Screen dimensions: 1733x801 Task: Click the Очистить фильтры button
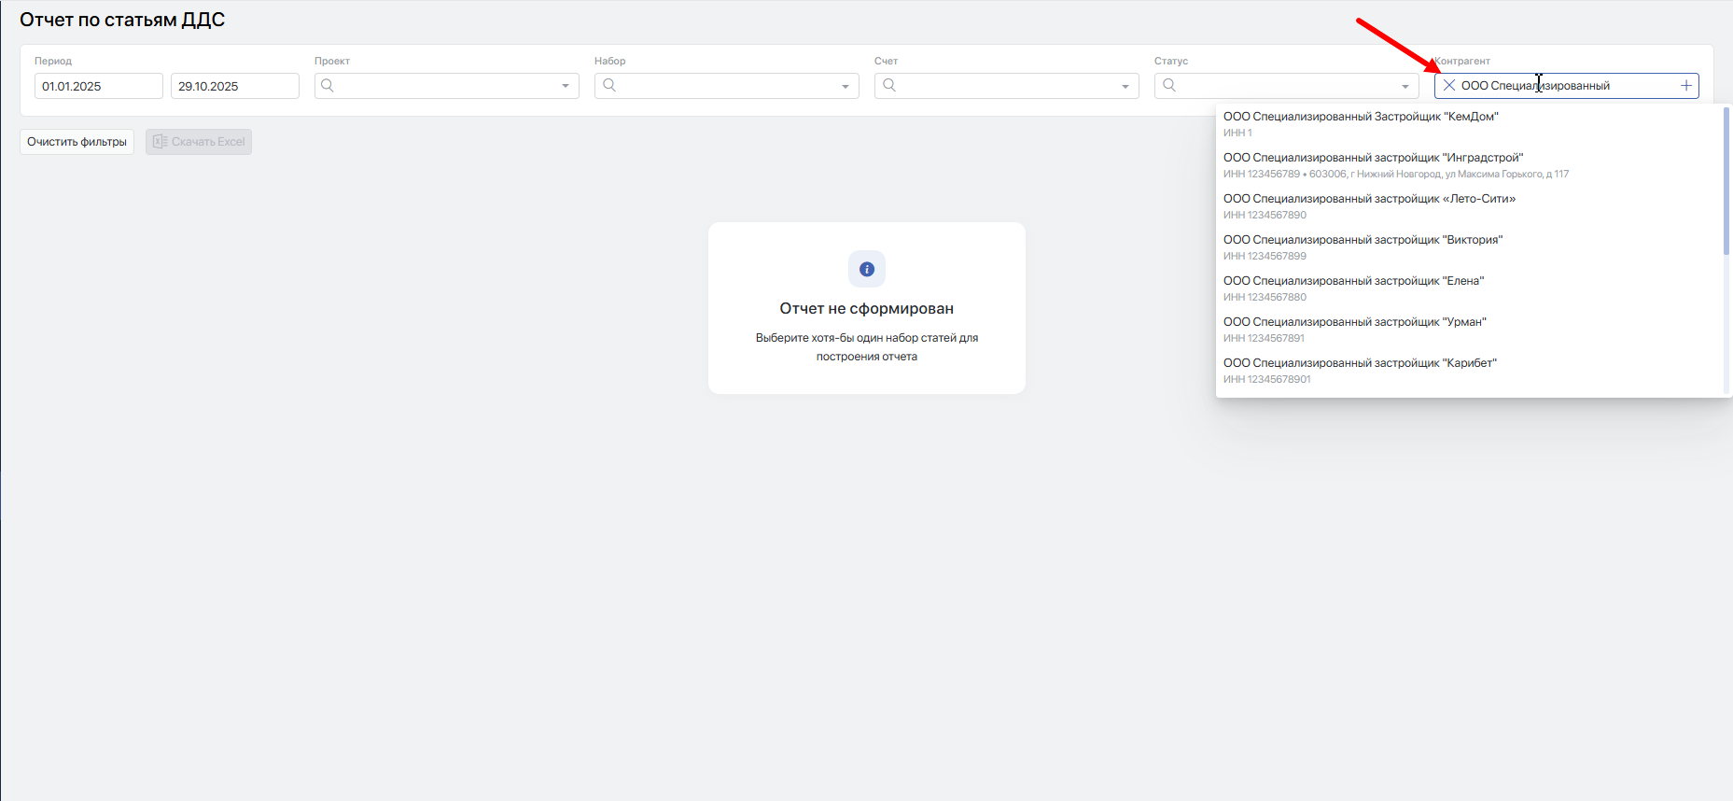click(77, 142)
